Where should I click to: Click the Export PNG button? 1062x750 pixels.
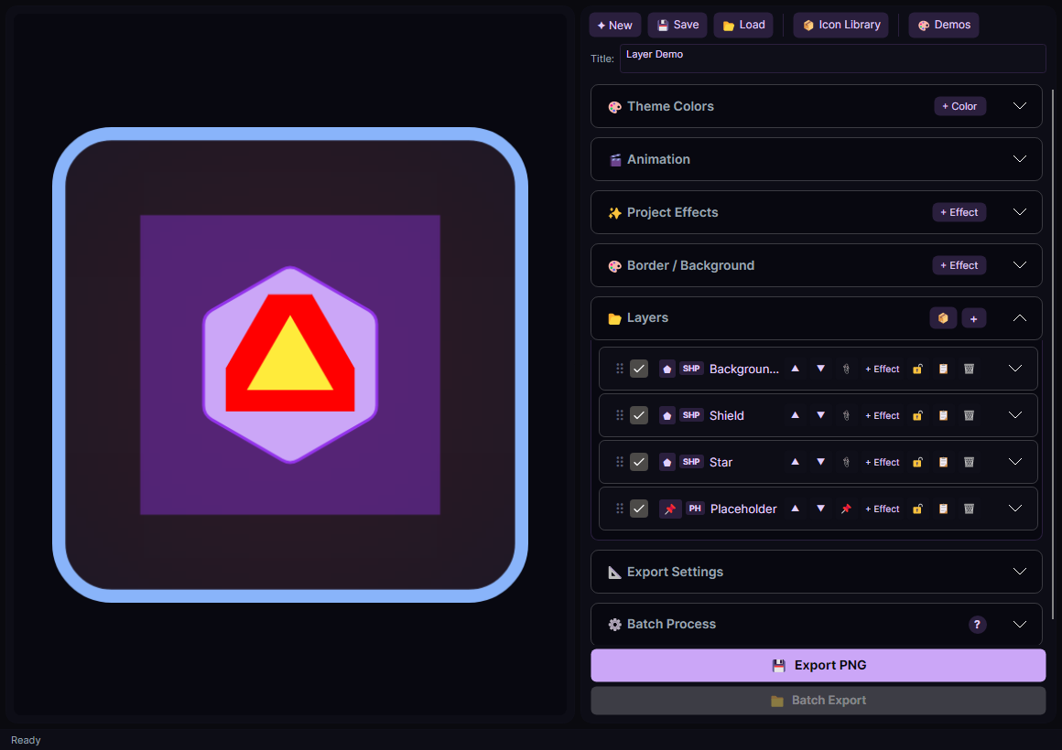(818, 665)
